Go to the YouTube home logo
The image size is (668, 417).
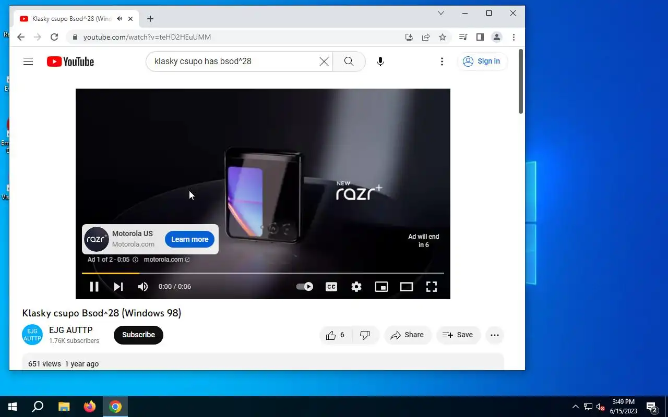point(70,62)
